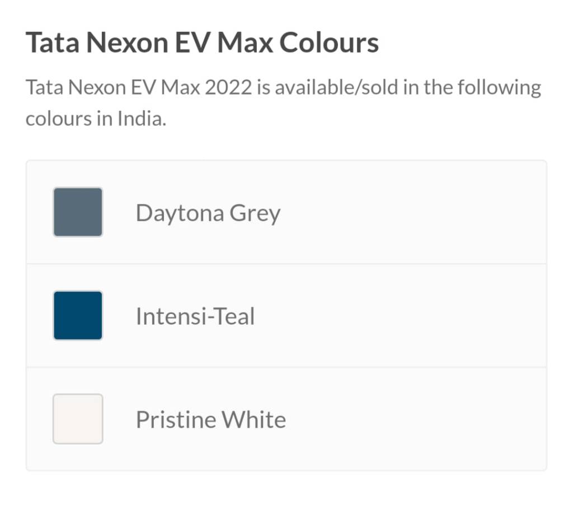Click "Tata" in the bold heading
573x506 pixels.
(x=51, y=43)
